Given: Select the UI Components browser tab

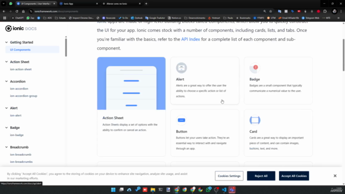Looking at the screenshot, I should point(36,4).
